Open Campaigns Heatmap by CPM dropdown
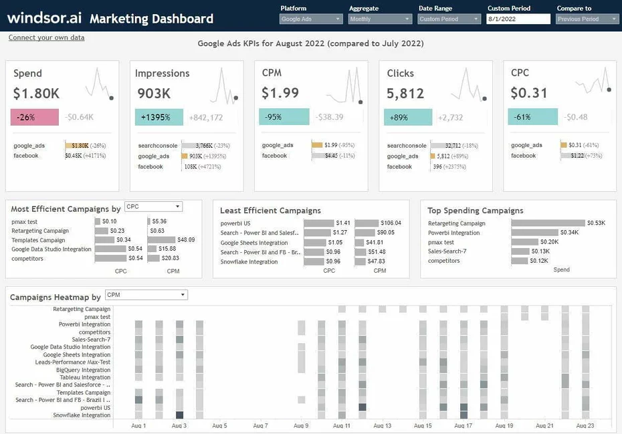Image resolution: width=622 pixels, height=434 pixels. coord(146,295)
